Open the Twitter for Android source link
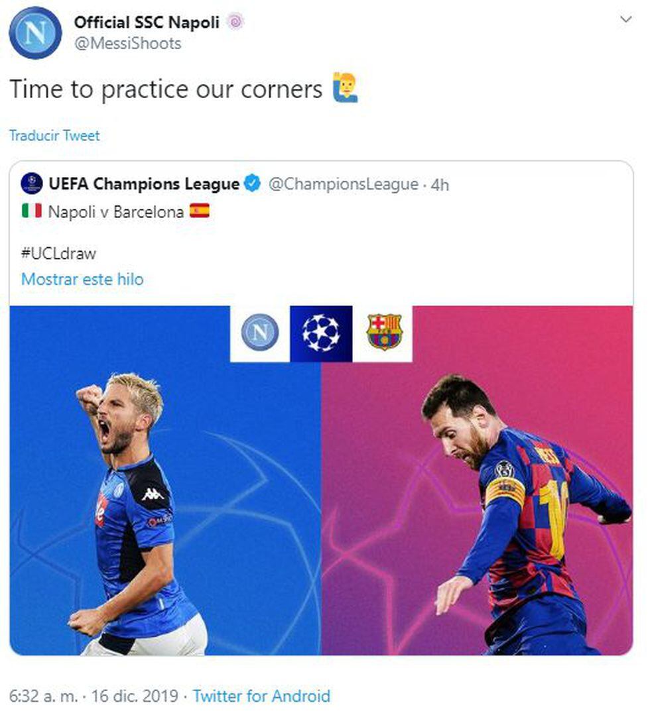The height and width of the screenshot is (719, 650). pyautogui.click(x=261, y=696)
